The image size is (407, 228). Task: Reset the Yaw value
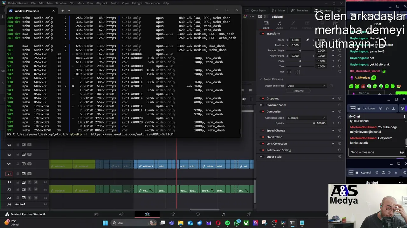point(339,66)
